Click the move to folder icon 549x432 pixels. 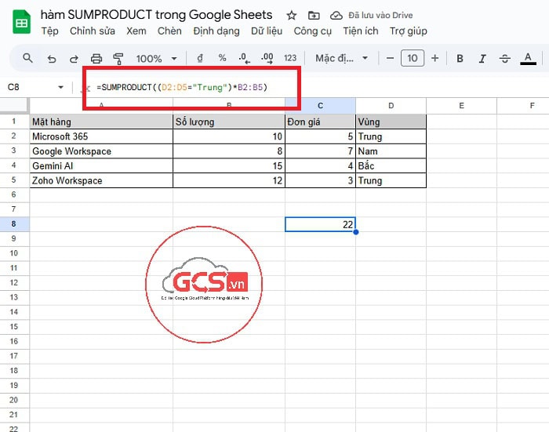tap(314, 16)
